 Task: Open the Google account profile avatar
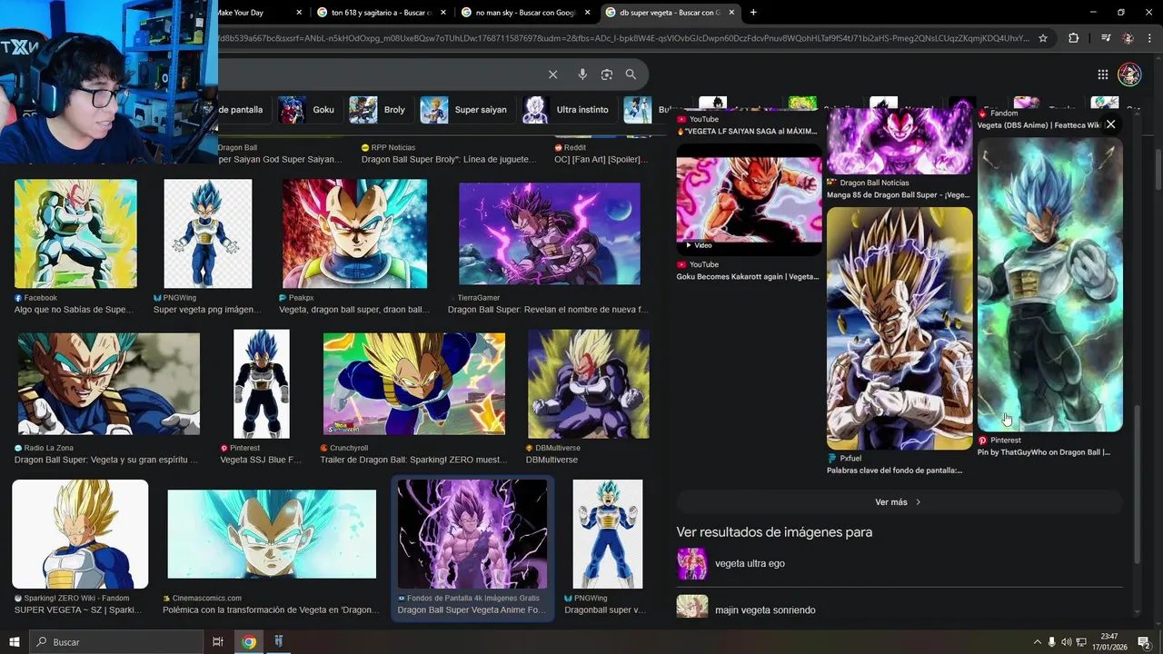pos(1129,74)
